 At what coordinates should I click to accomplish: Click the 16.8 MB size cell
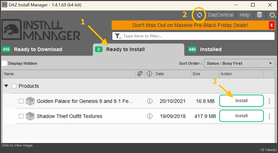point(205,101)
